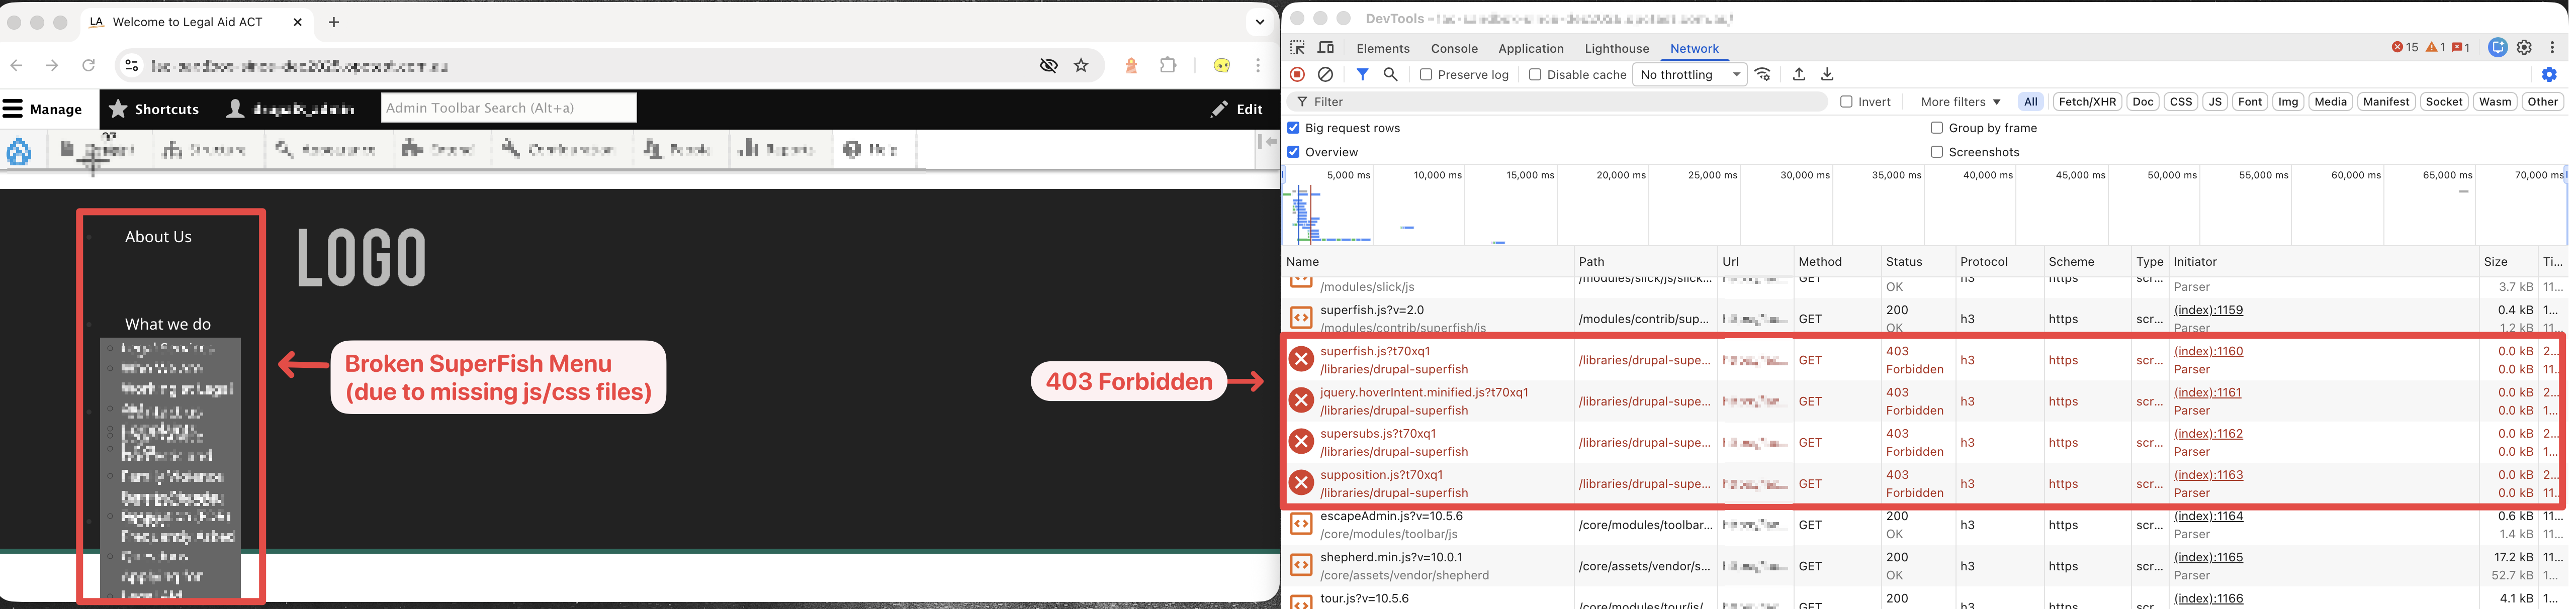Open the Lighthouse tab
The width and height of the screenshot is (2576, 609).
pos(1616,48)
